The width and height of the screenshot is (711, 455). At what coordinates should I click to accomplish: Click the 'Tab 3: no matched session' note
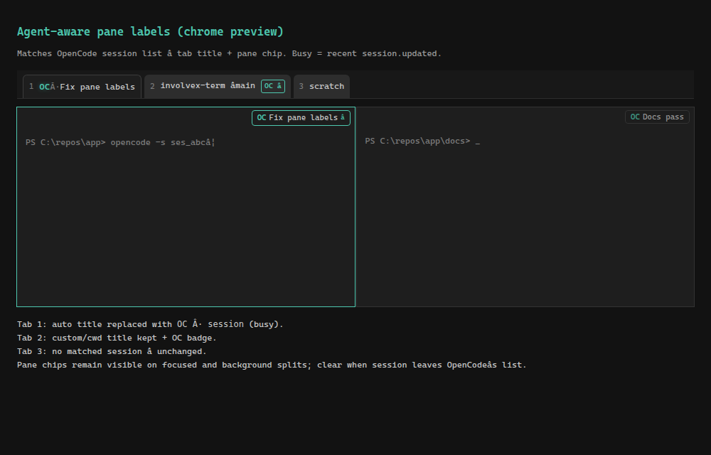pos(112,352)
